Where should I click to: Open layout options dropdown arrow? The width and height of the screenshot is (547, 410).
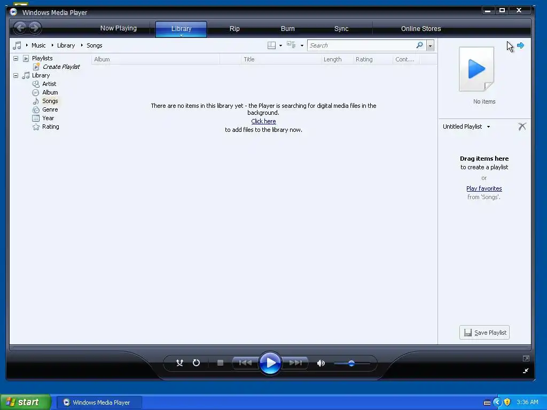280,46
